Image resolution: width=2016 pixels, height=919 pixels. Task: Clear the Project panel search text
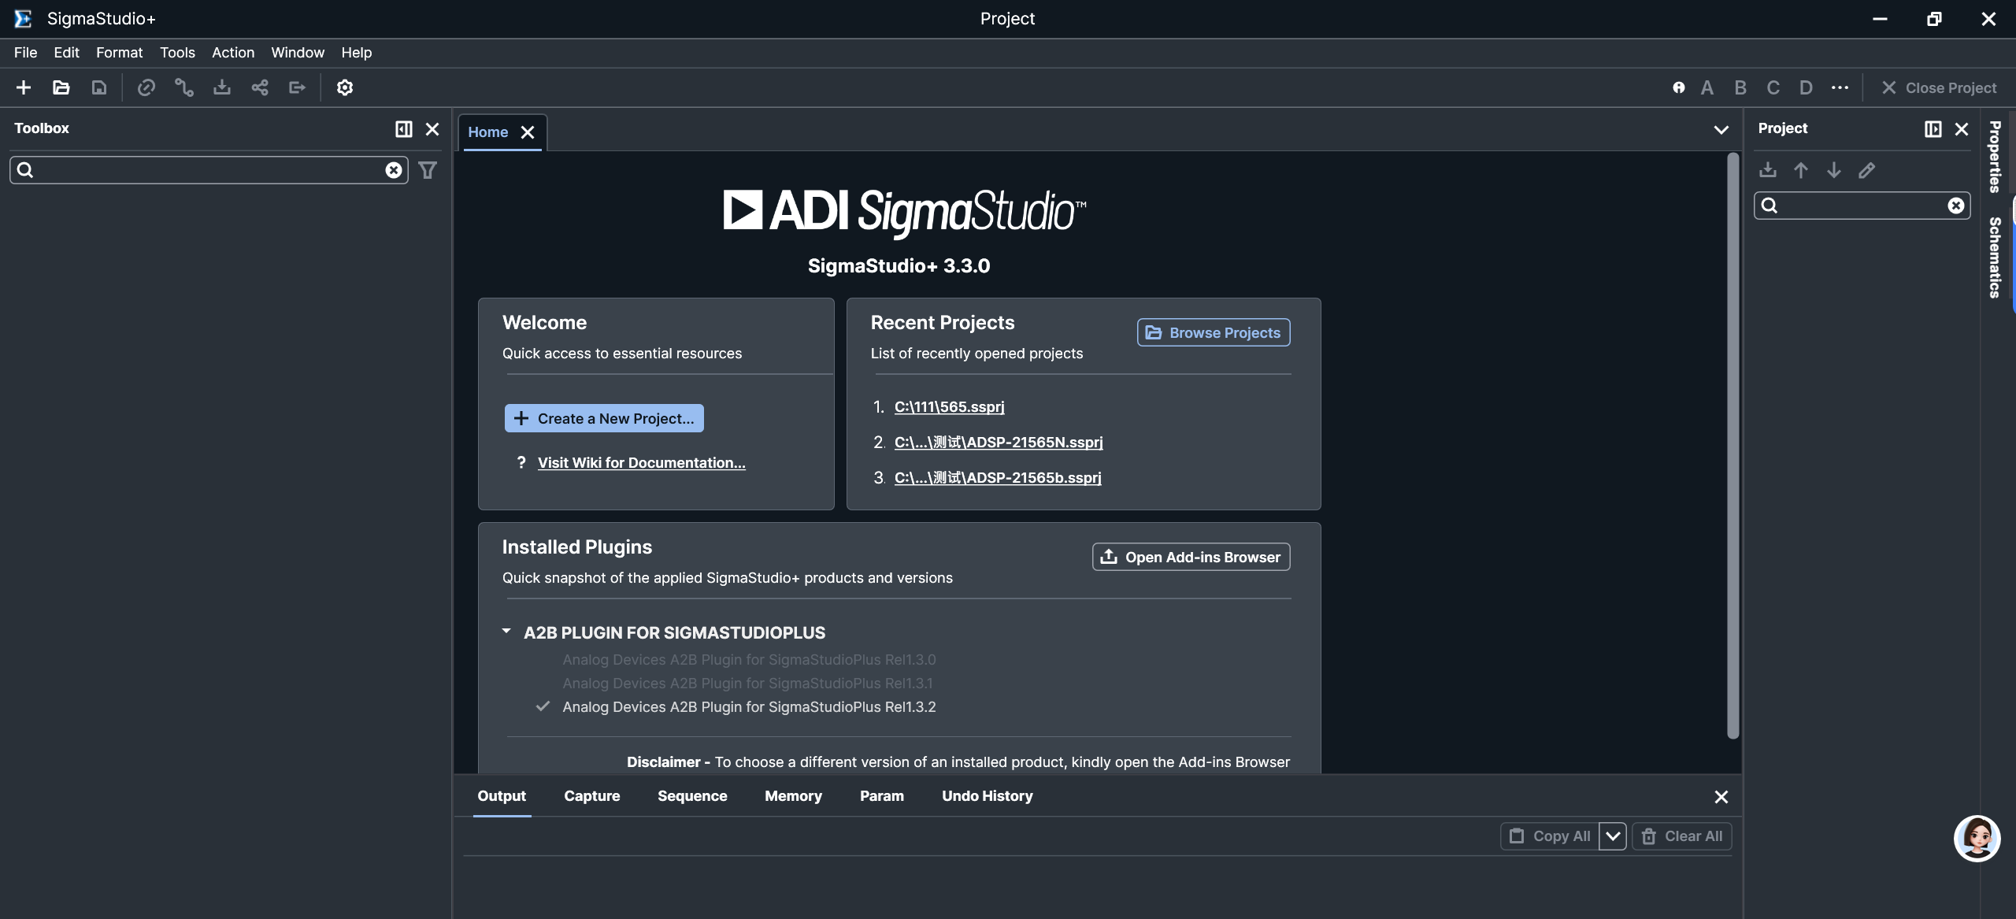(x=1956, y=206)
